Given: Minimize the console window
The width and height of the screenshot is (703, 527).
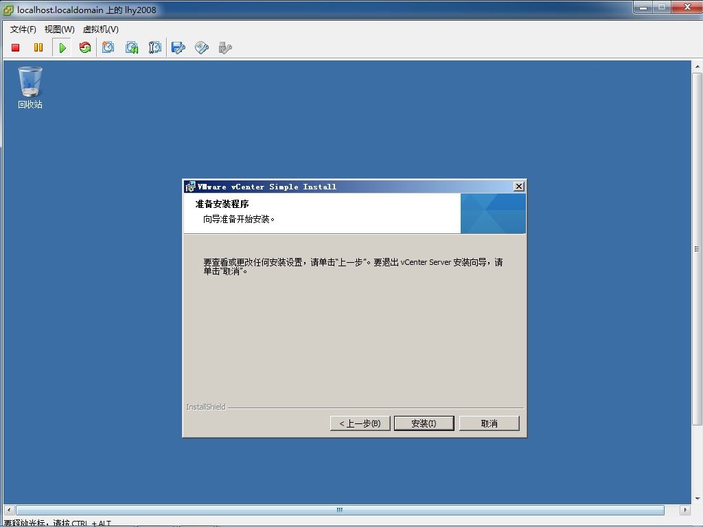Looking at the screenshot, I should 643,7.
